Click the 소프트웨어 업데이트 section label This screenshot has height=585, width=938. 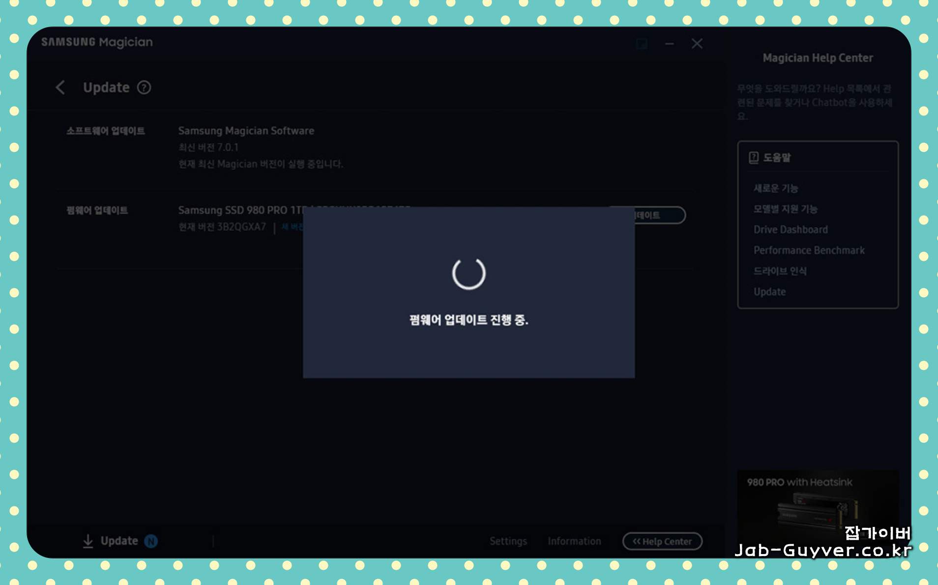(x=106, y=131)
